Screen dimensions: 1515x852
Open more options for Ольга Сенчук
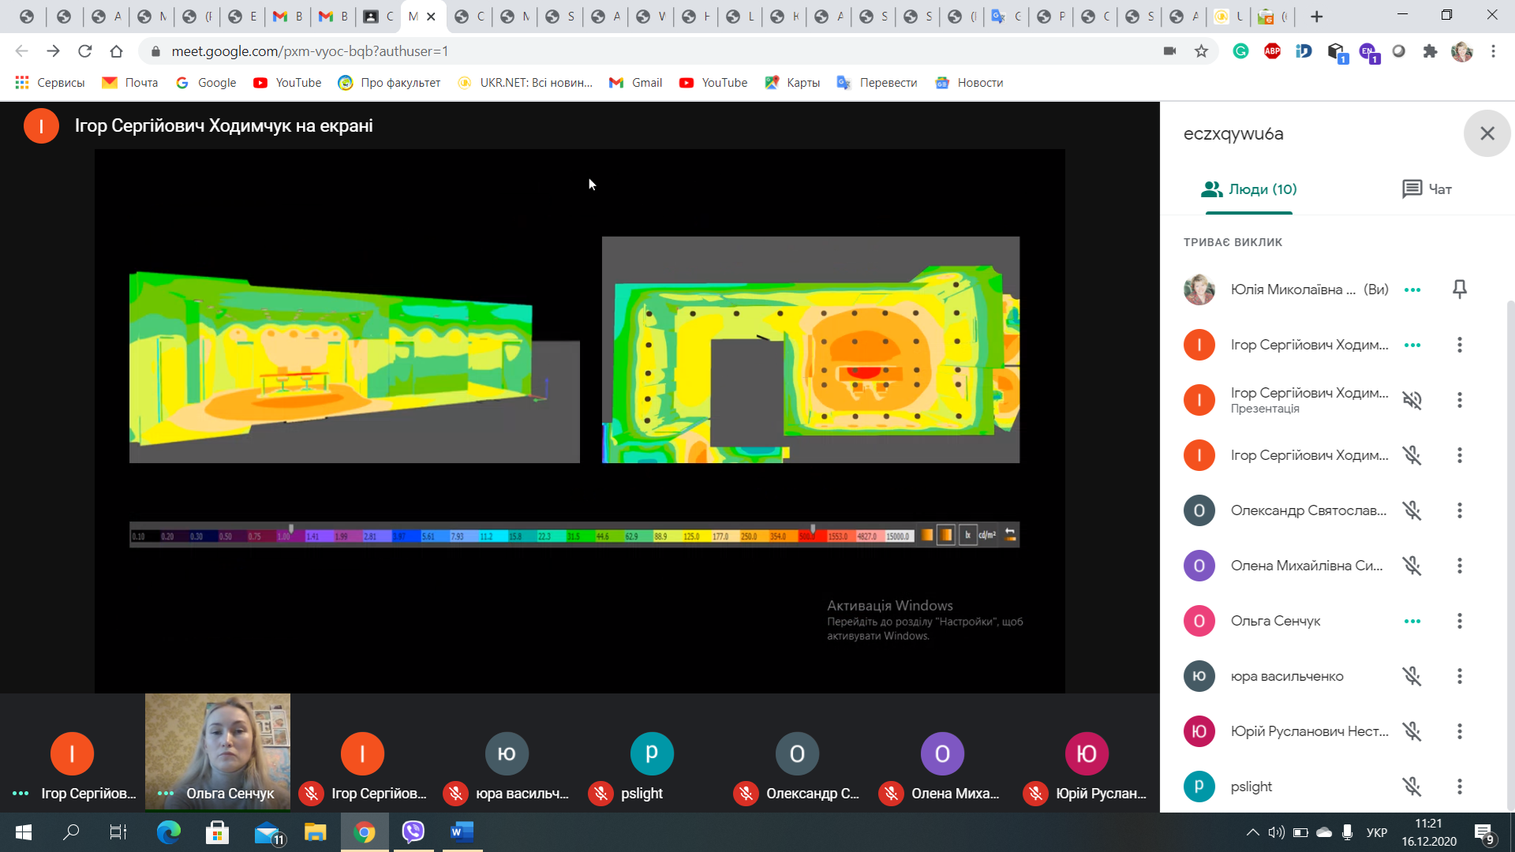pyautogui.click(x=1459, y=621)
